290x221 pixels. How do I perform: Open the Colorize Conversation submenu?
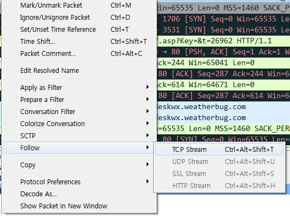pos(79,124)
